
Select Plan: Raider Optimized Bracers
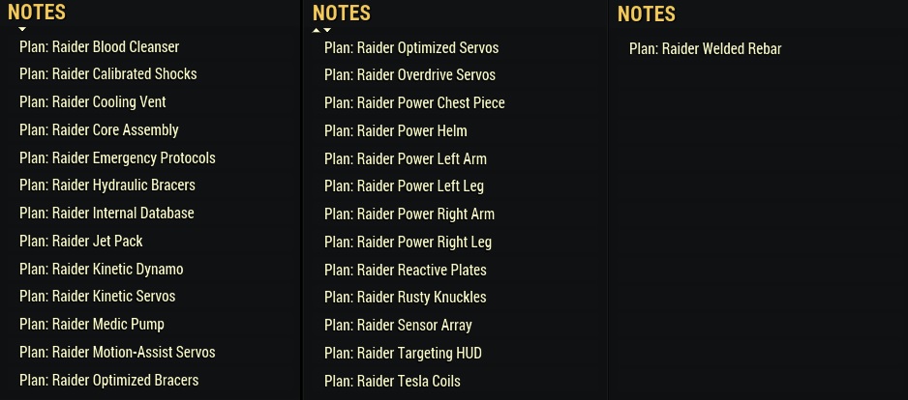108,380
